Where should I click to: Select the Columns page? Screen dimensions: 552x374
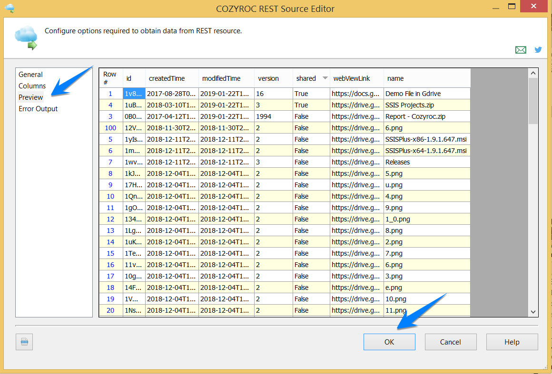click(x=32, y=86)
